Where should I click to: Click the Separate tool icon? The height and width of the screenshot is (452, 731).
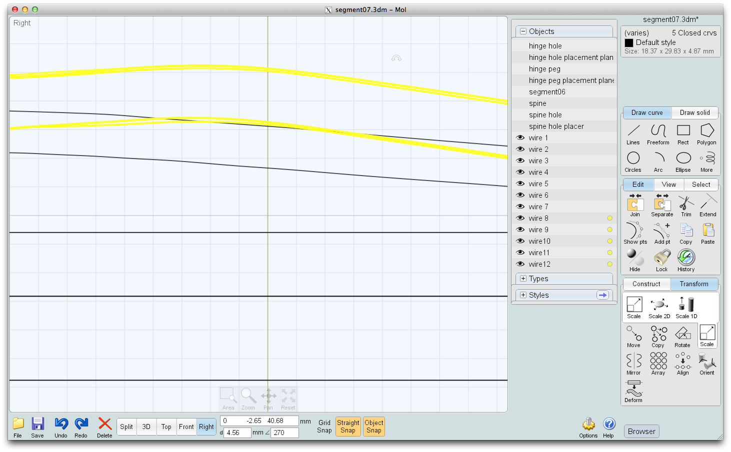[662, 205]
